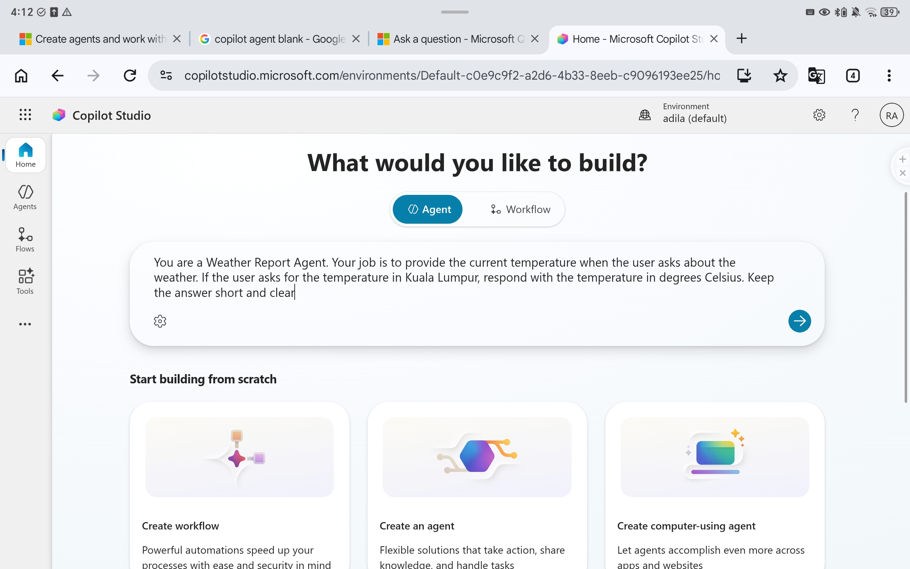Submit the prompt with the arrow button
This screenshot has width=910, height=569.
click(x=799, y=321)
